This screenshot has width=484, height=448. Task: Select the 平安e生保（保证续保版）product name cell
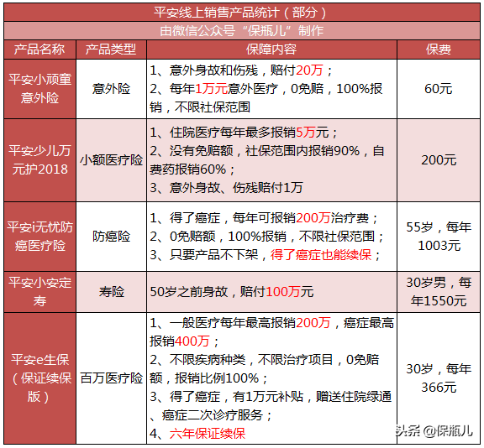pos(39,378)
